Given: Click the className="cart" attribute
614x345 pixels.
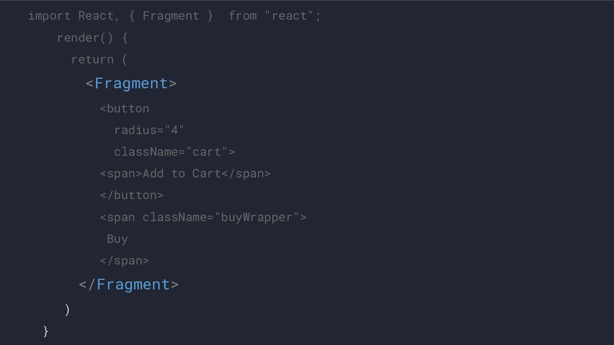Looking at the screenshot, I should [x=174, y=152].
